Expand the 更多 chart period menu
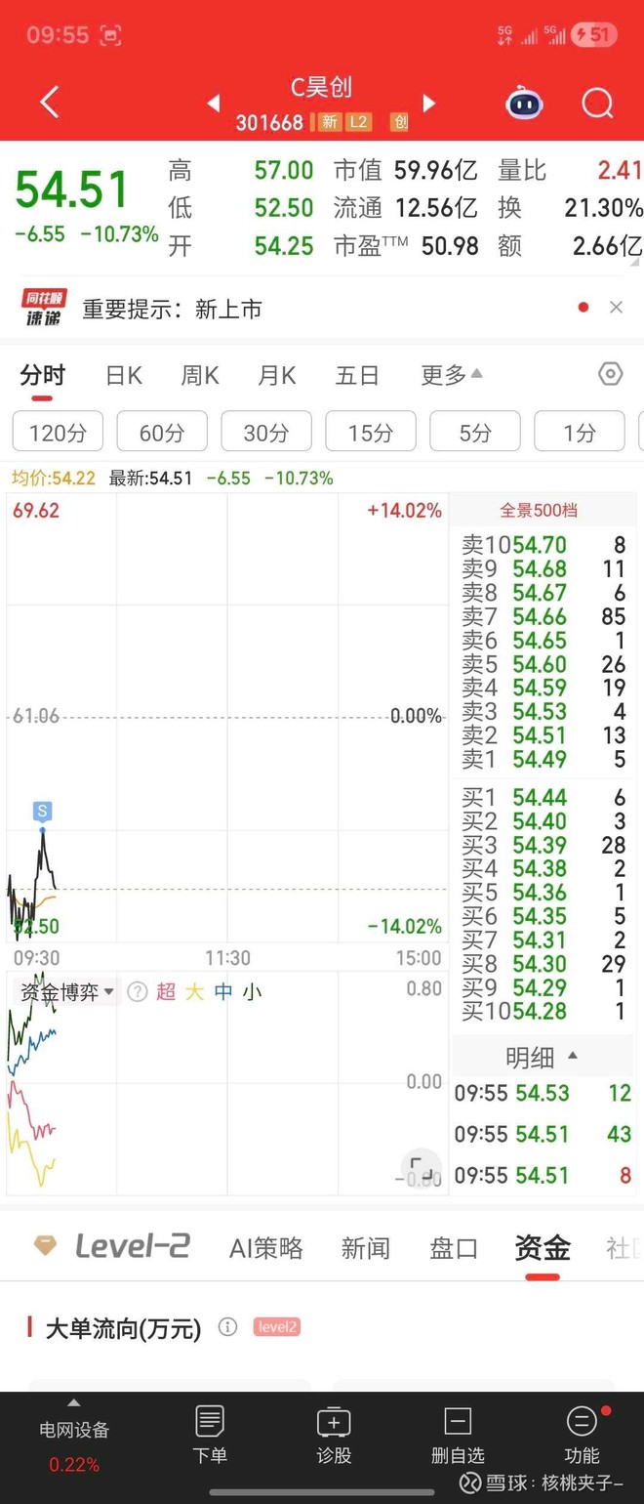 coord(451,375)
